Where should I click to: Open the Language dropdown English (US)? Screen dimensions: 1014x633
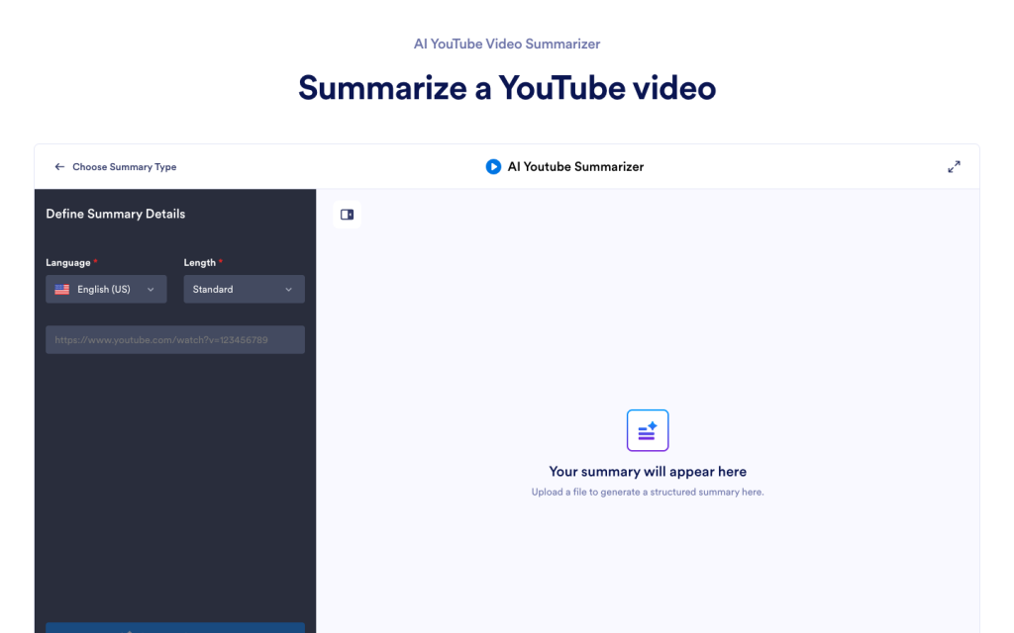[x=106, y=290]
